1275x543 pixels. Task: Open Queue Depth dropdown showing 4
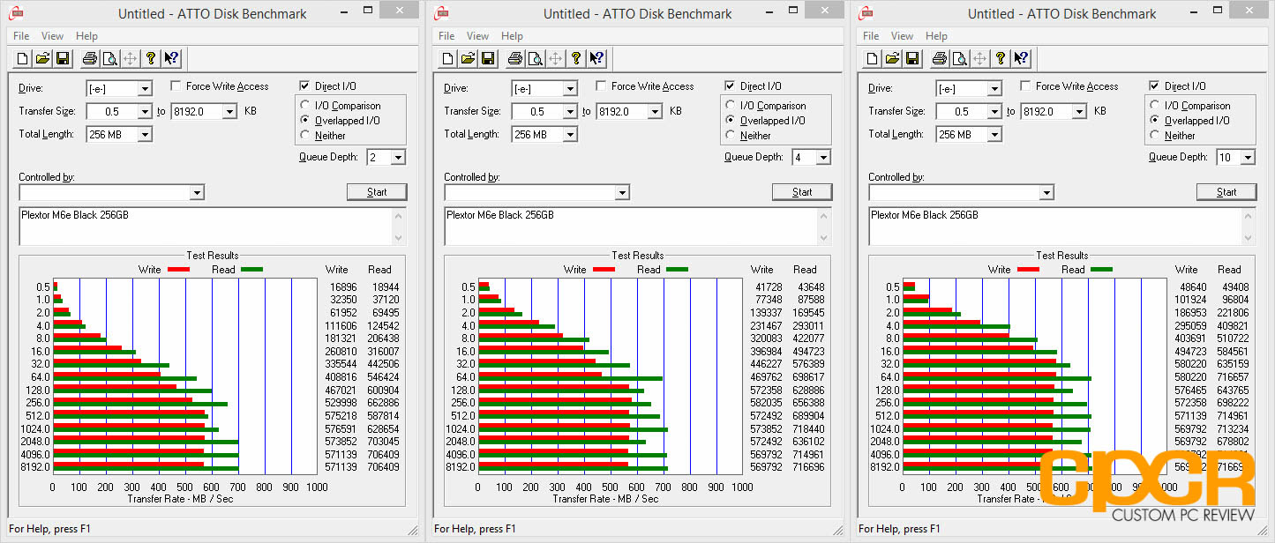823,158
